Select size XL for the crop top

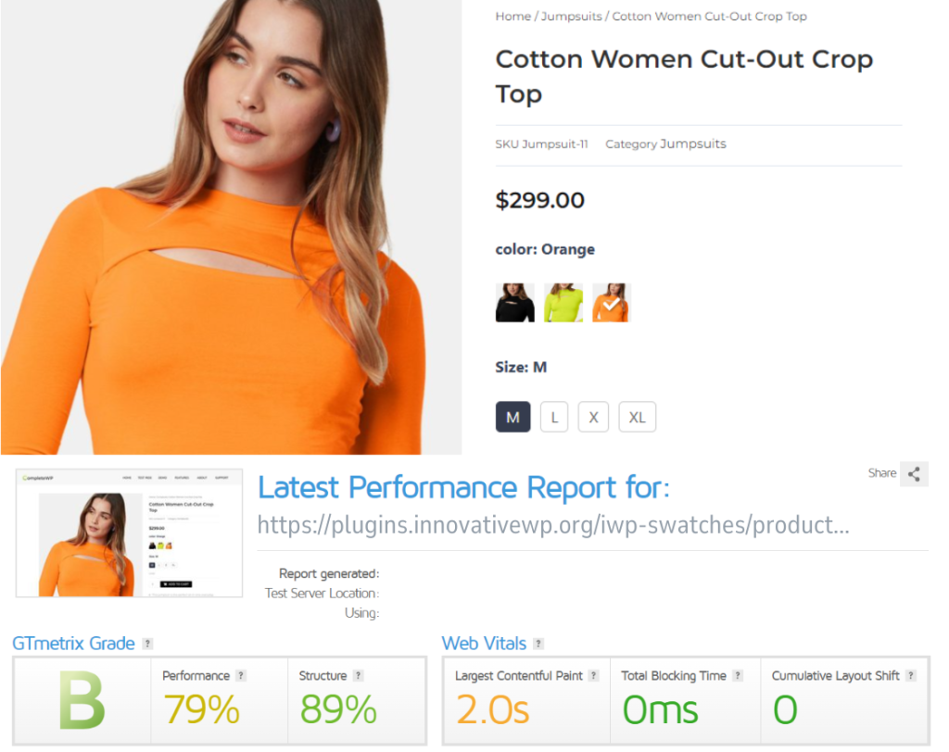tap(637, 417)
